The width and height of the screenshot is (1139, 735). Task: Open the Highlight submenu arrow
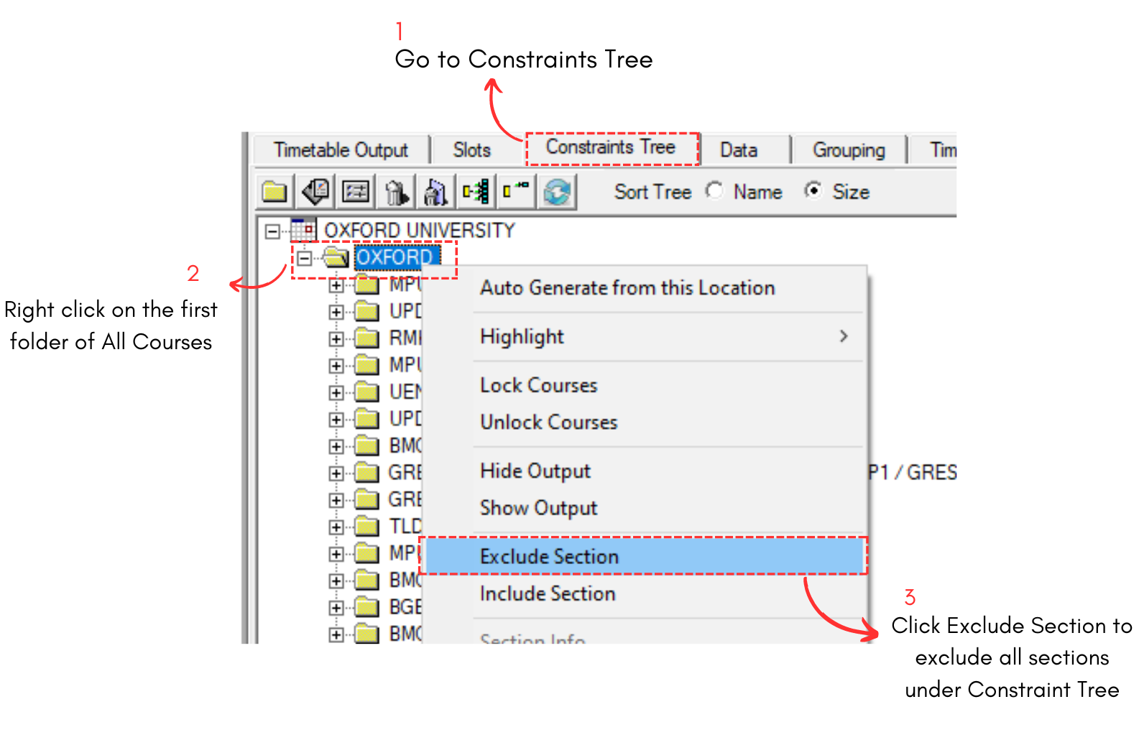click(844, 336)
